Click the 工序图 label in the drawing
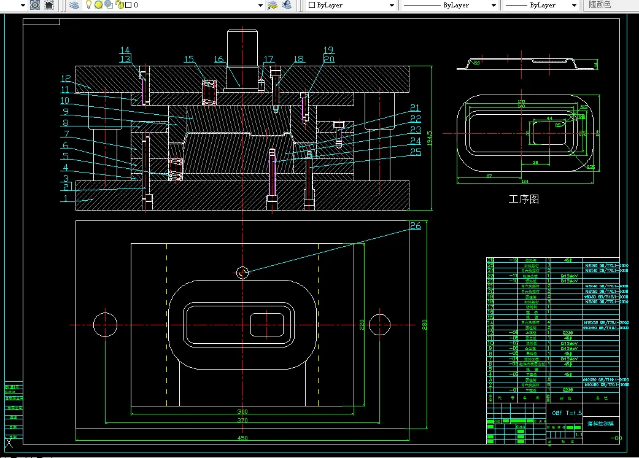639x458 pixels. click(x=524, y=199)
